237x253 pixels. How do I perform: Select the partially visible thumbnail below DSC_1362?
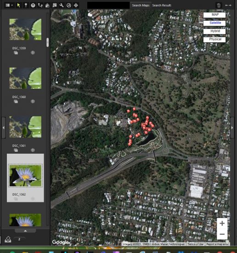(x=25, y=220)
